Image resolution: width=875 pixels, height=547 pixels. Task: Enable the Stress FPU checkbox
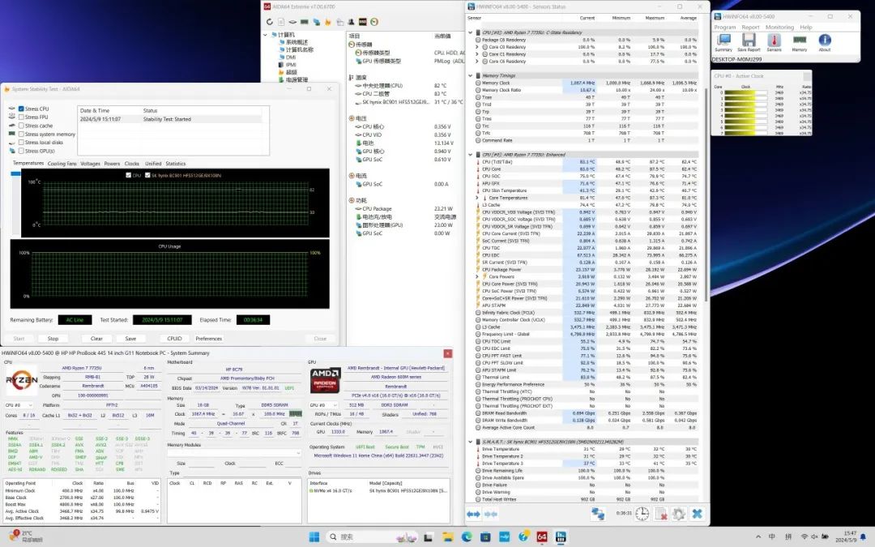(21, 117)
